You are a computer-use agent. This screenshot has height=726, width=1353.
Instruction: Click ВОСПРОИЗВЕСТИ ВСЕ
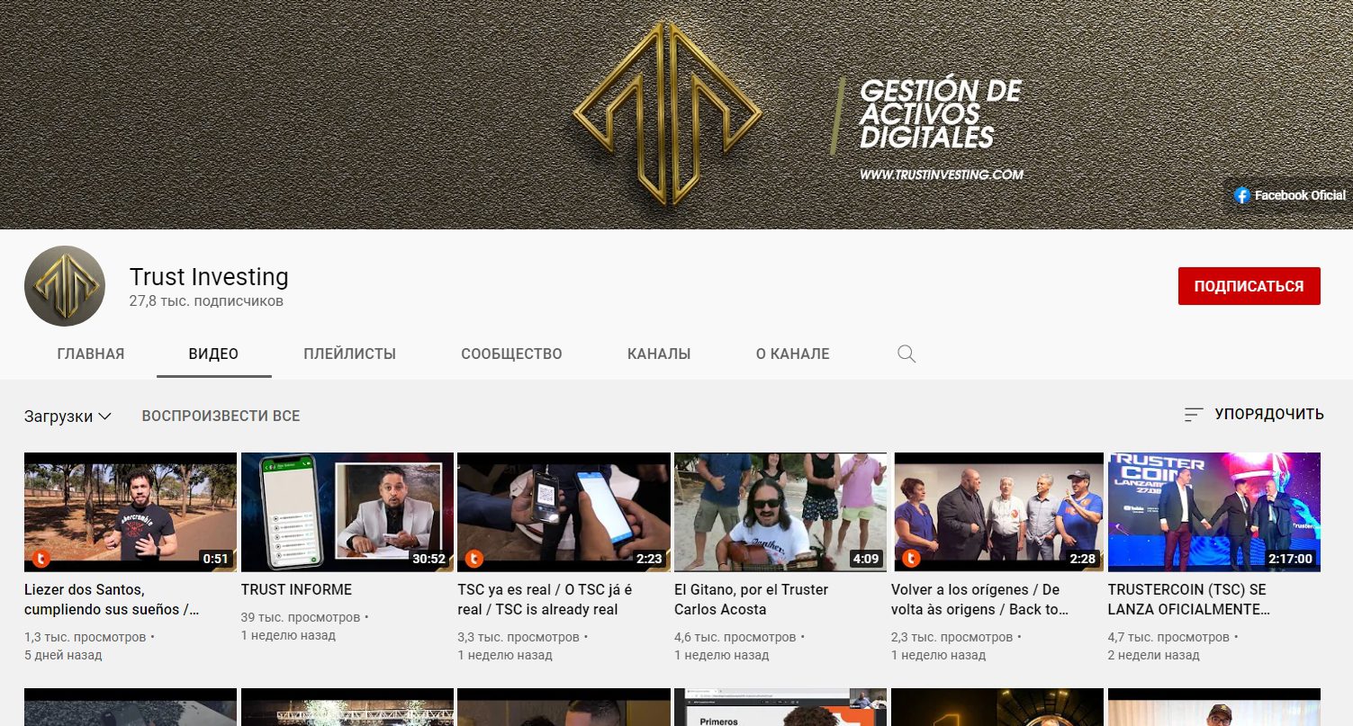(221, 417)
